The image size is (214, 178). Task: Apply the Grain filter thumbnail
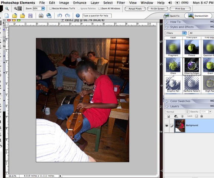[x=208, y=65]
